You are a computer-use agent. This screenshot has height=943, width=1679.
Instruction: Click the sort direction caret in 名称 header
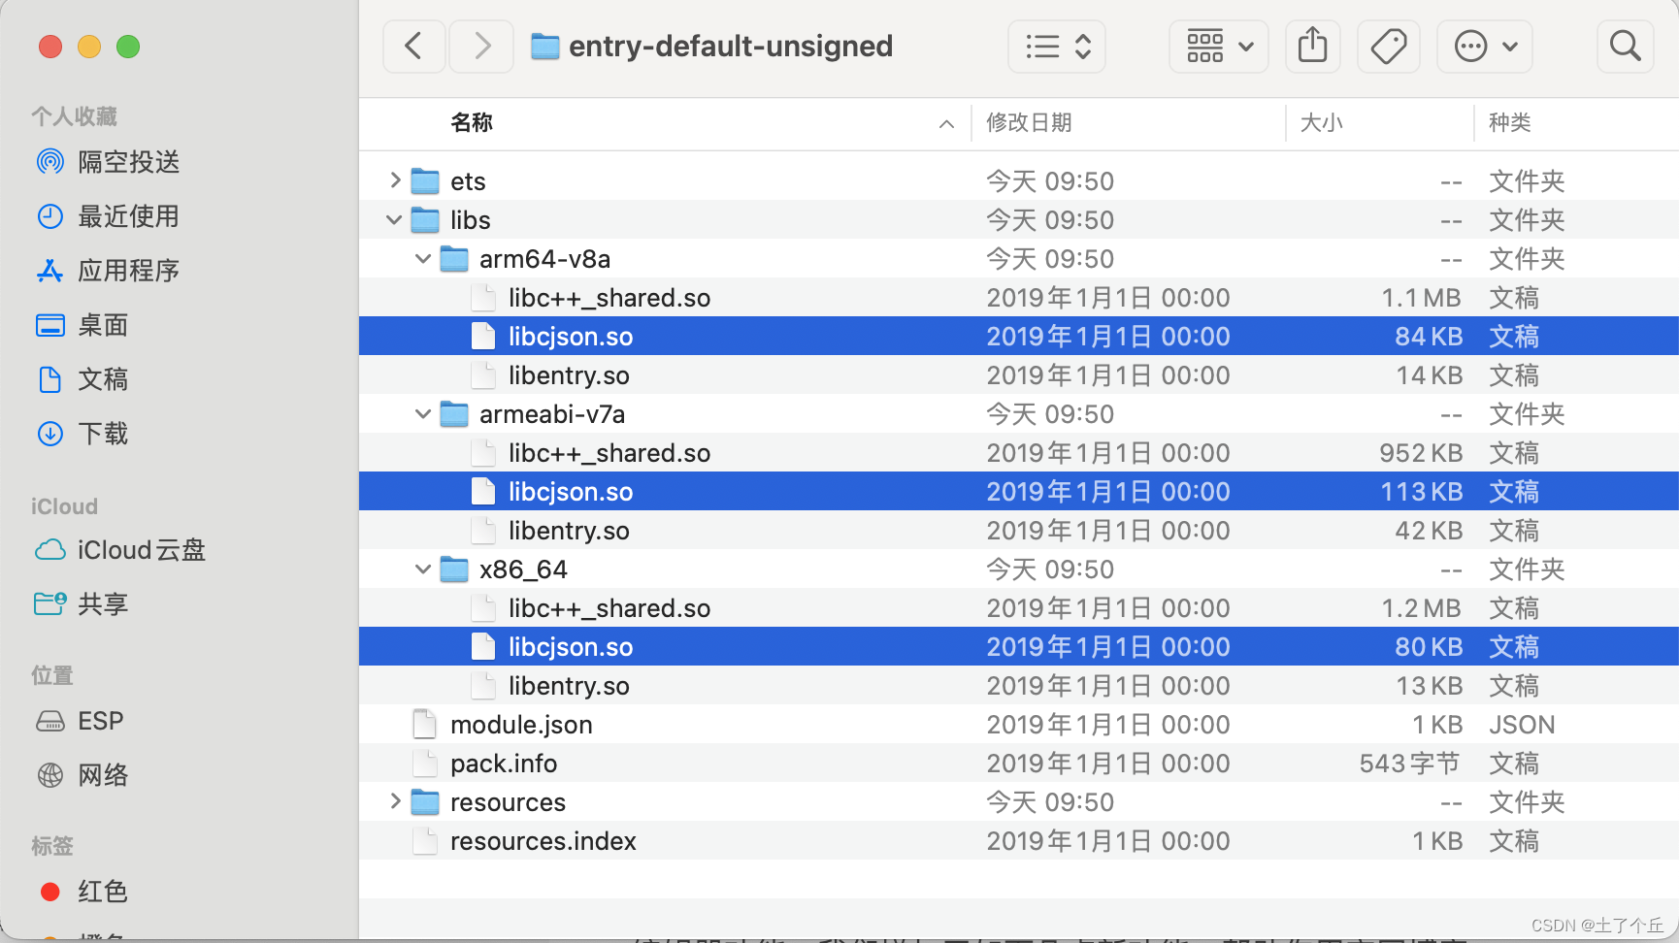coord(946,124)
